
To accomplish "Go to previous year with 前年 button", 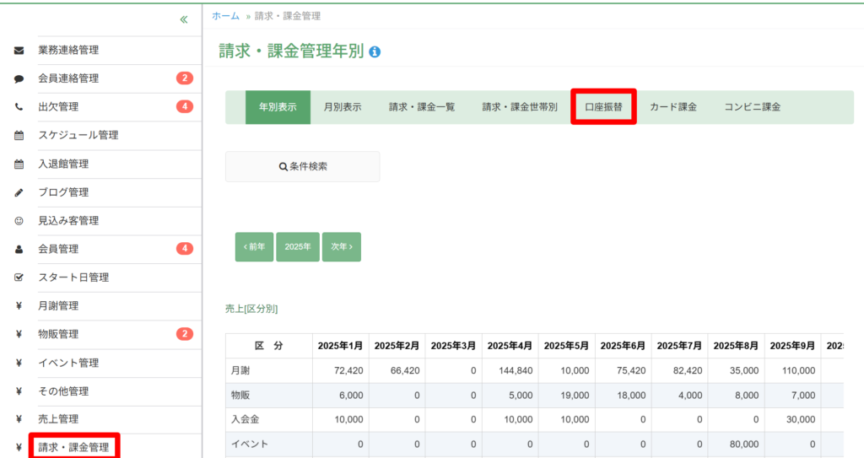I will point(254,247).
